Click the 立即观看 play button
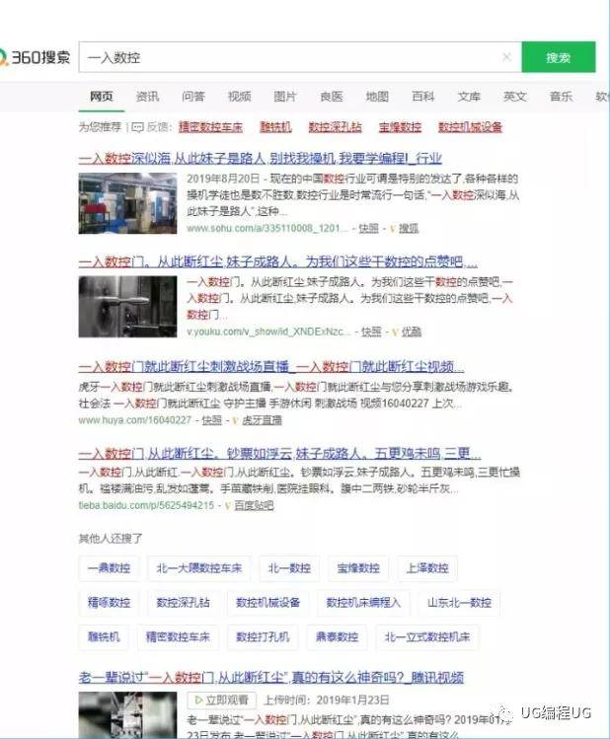Screen dimensions: 610x739 pyautogui.click(x=221, y=700)
